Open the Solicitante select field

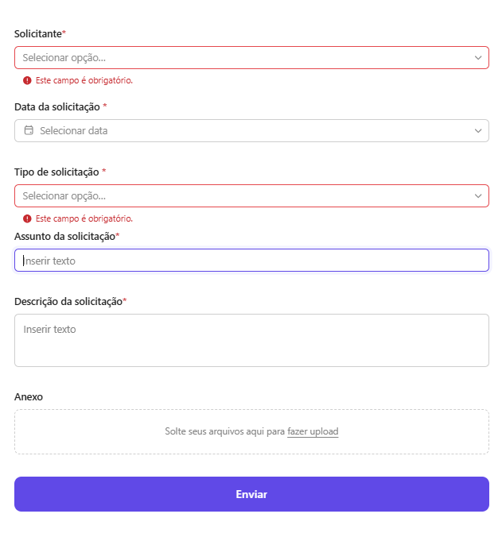pyautogui.click(x=251, y=57)
